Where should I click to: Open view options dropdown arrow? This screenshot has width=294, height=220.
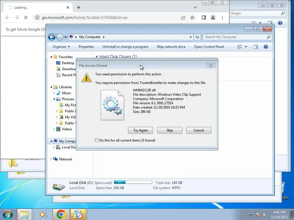point(246,47)
